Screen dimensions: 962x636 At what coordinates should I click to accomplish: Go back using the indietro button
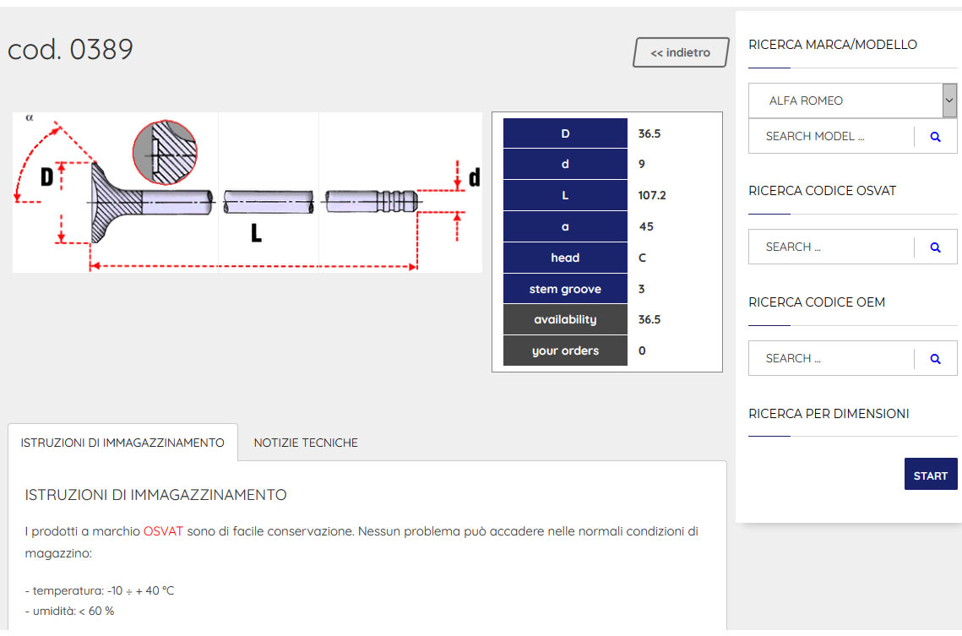[x=680, y=52]
